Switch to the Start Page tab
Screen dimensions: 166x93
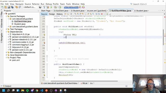coord(46,11)
